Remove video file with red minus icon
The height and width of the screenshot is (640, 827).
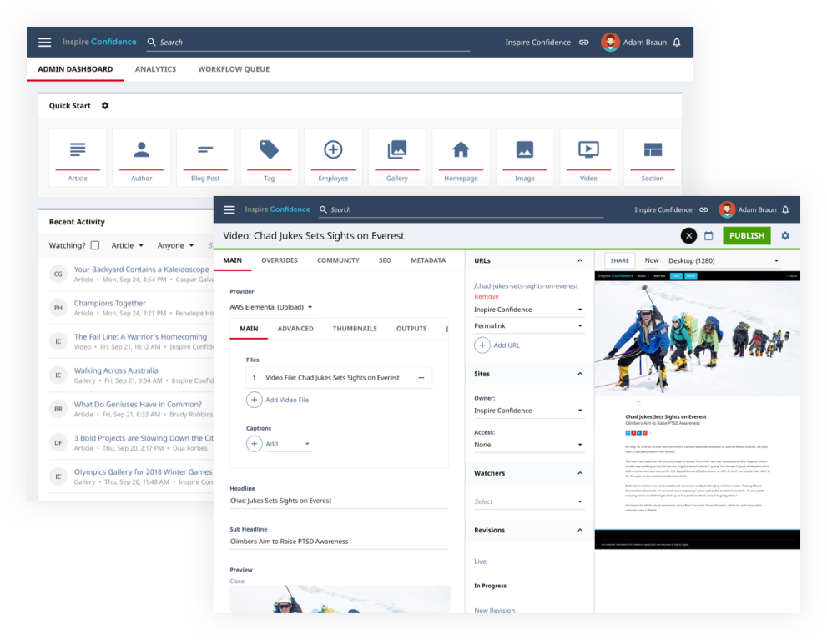[421, 378]
